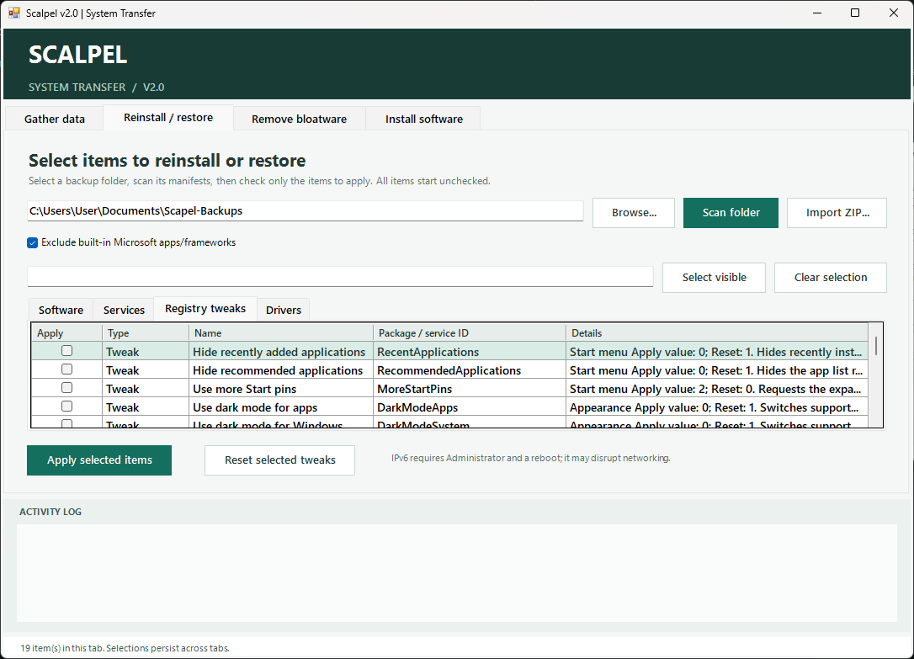Switch to the Gather data tab
Image resolution: width=914 pixels, height=659 pixels.
[54, 119]
